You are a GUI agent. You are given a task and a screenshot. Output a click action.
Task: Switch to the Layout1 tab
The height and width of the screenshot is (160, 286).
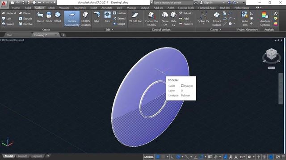(22, 156)
